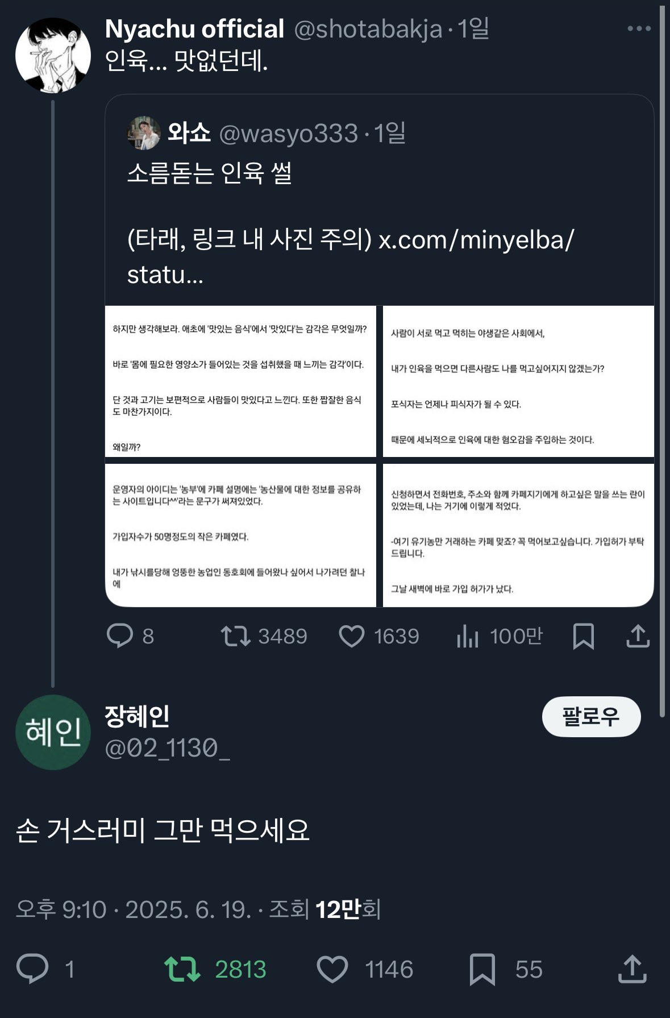670x1018 pixels.
Task: Open Nyachu official's profile picture
Action: point(53,55)
